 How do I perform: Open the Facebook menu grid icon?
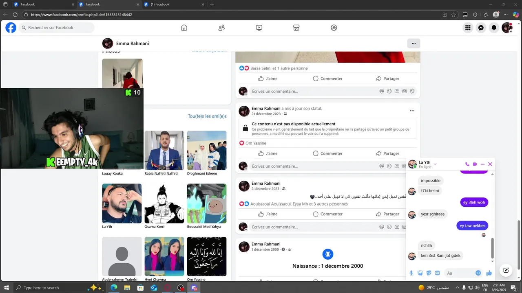tap(468, 28)
